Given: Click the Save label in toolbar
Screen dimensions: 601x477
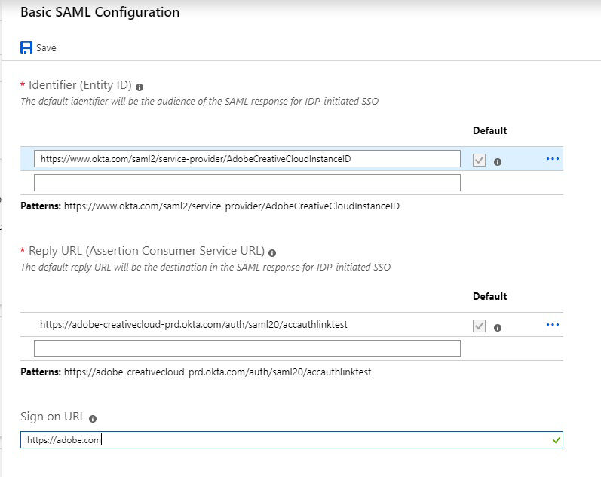Looking at the screenshot, I should [x=46, y=48].
